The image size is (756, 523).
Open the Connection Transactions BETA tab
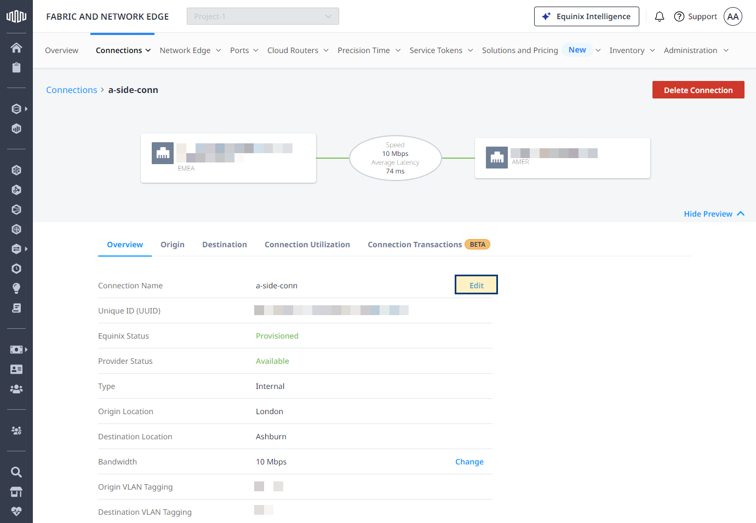[429, 245]
